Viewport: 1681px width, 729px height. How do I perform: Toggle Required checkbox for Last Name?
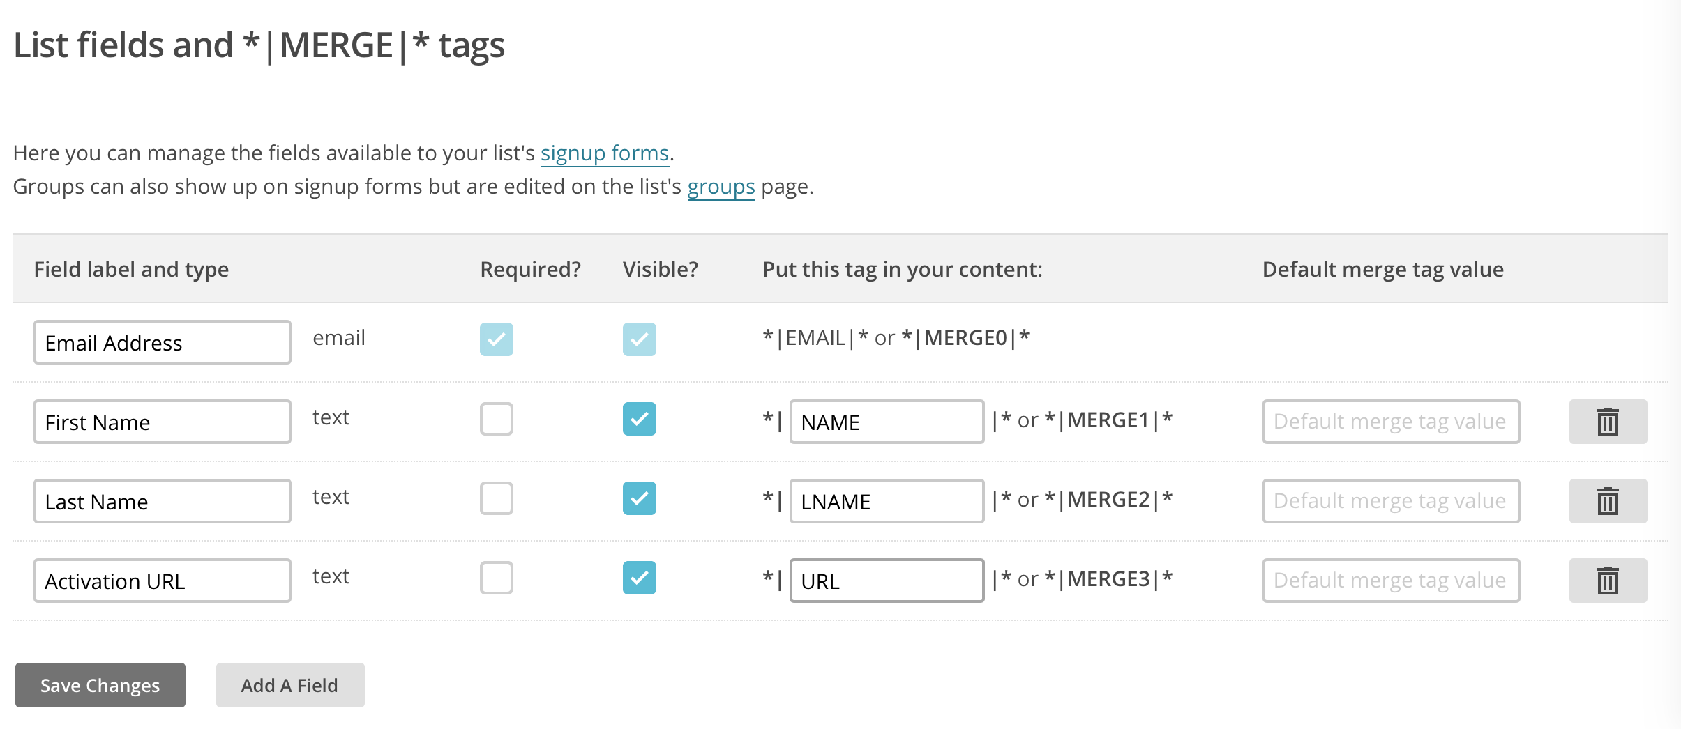497,498
